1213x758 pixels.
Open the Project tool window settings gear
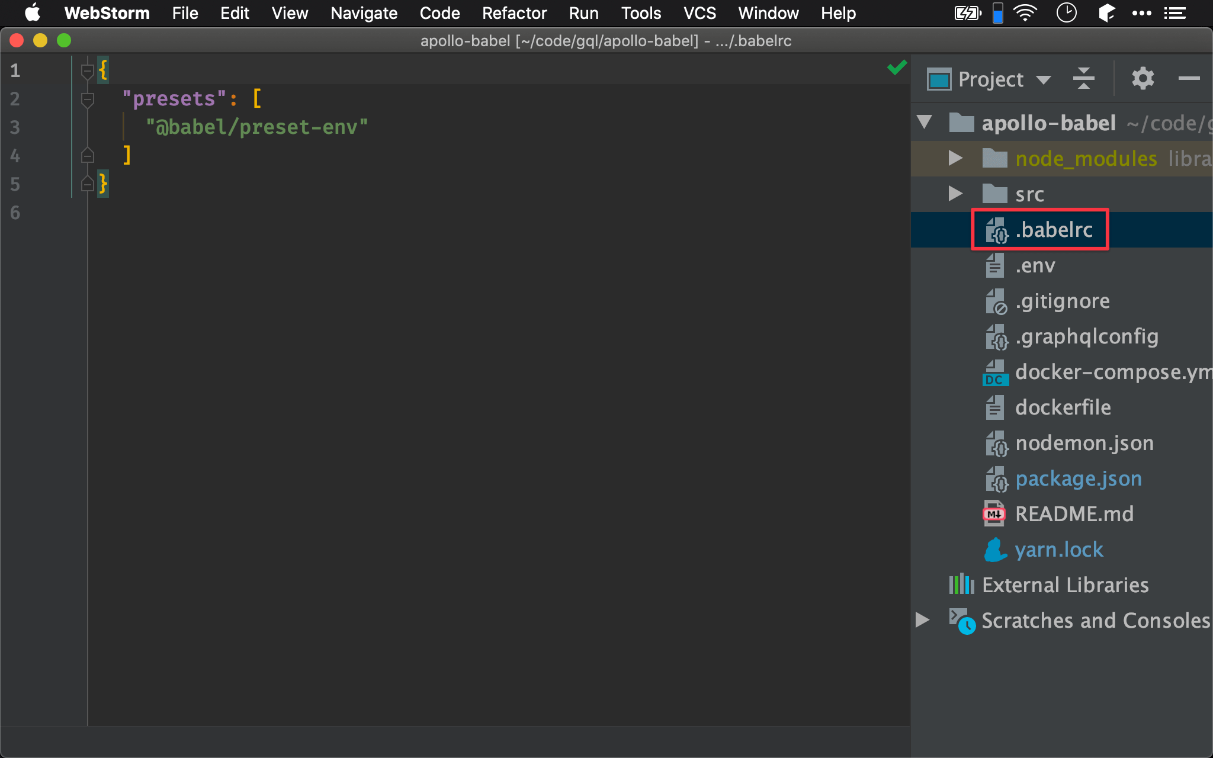click(1143, 78)
